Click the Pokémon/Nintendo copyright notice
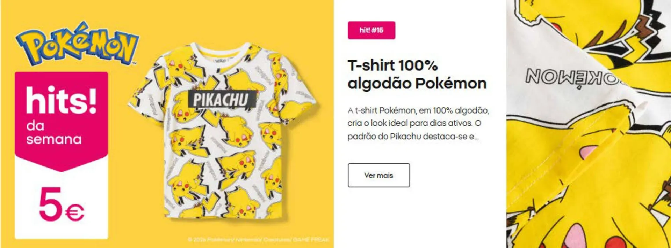The image size is (671, 248). tap(258, 240)
